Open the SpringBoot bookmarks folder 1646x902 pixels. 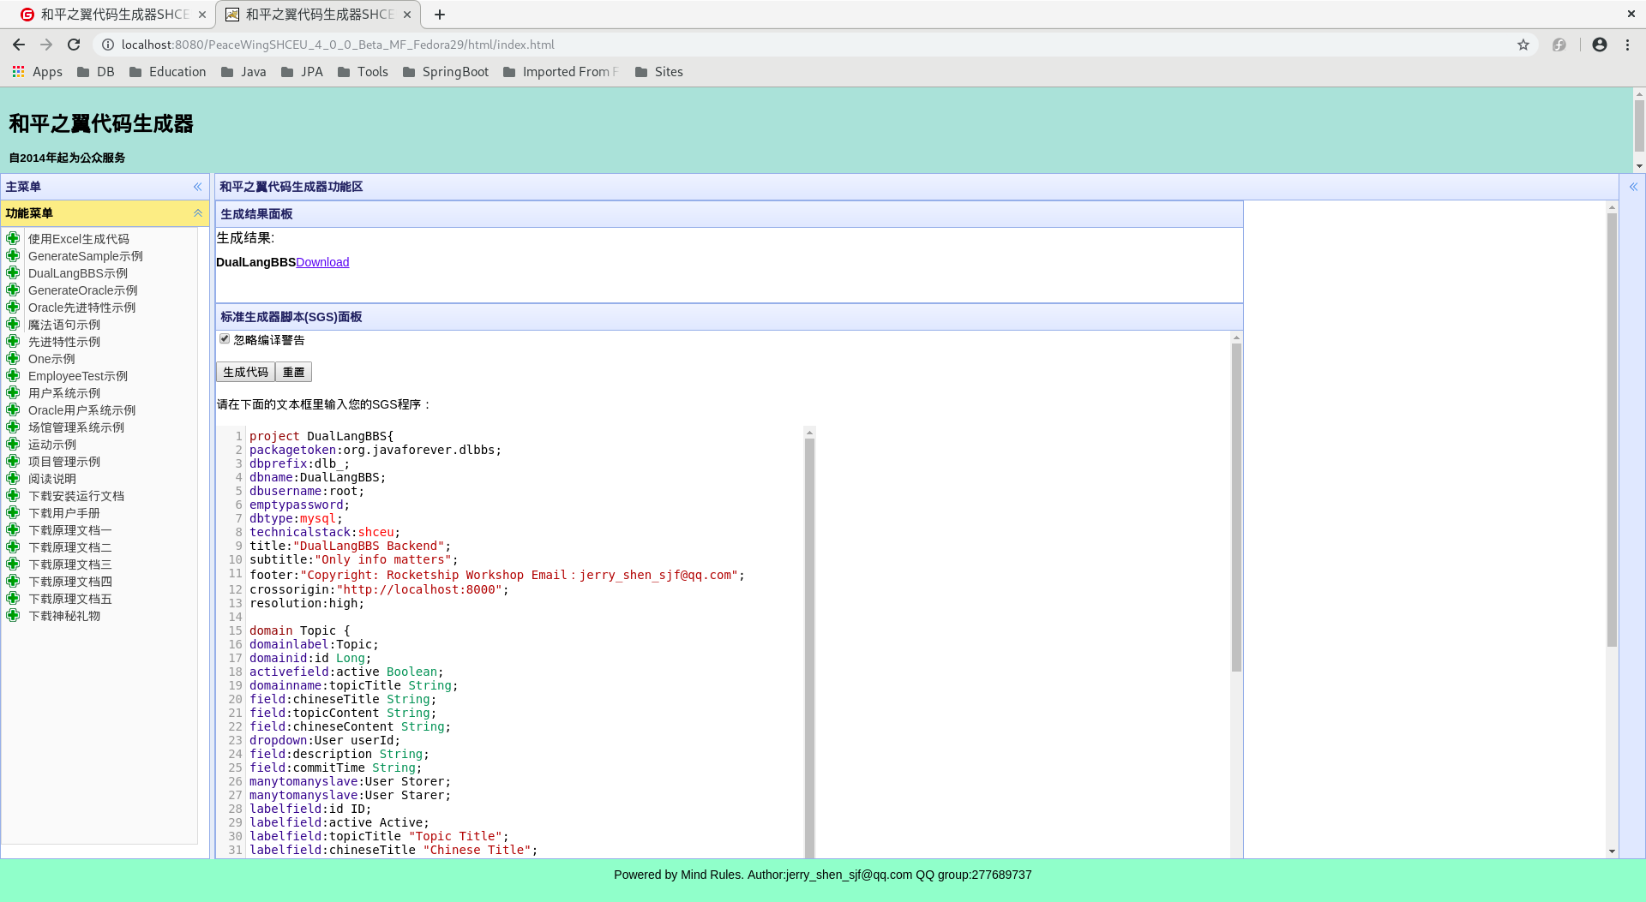click(x=446, y=72)
